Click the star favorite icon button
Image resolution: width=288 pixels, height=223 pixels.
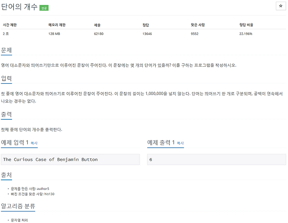(281, 6)
